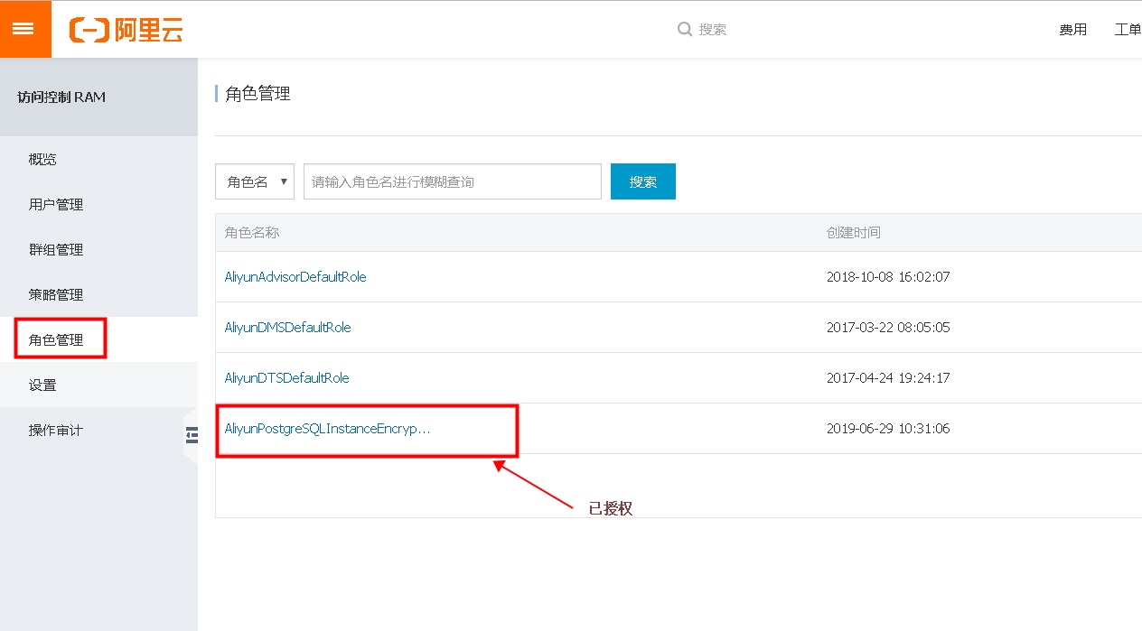1142x631 pixels.
Task: Click the 创建时间 column header
Action: (854, 232)
